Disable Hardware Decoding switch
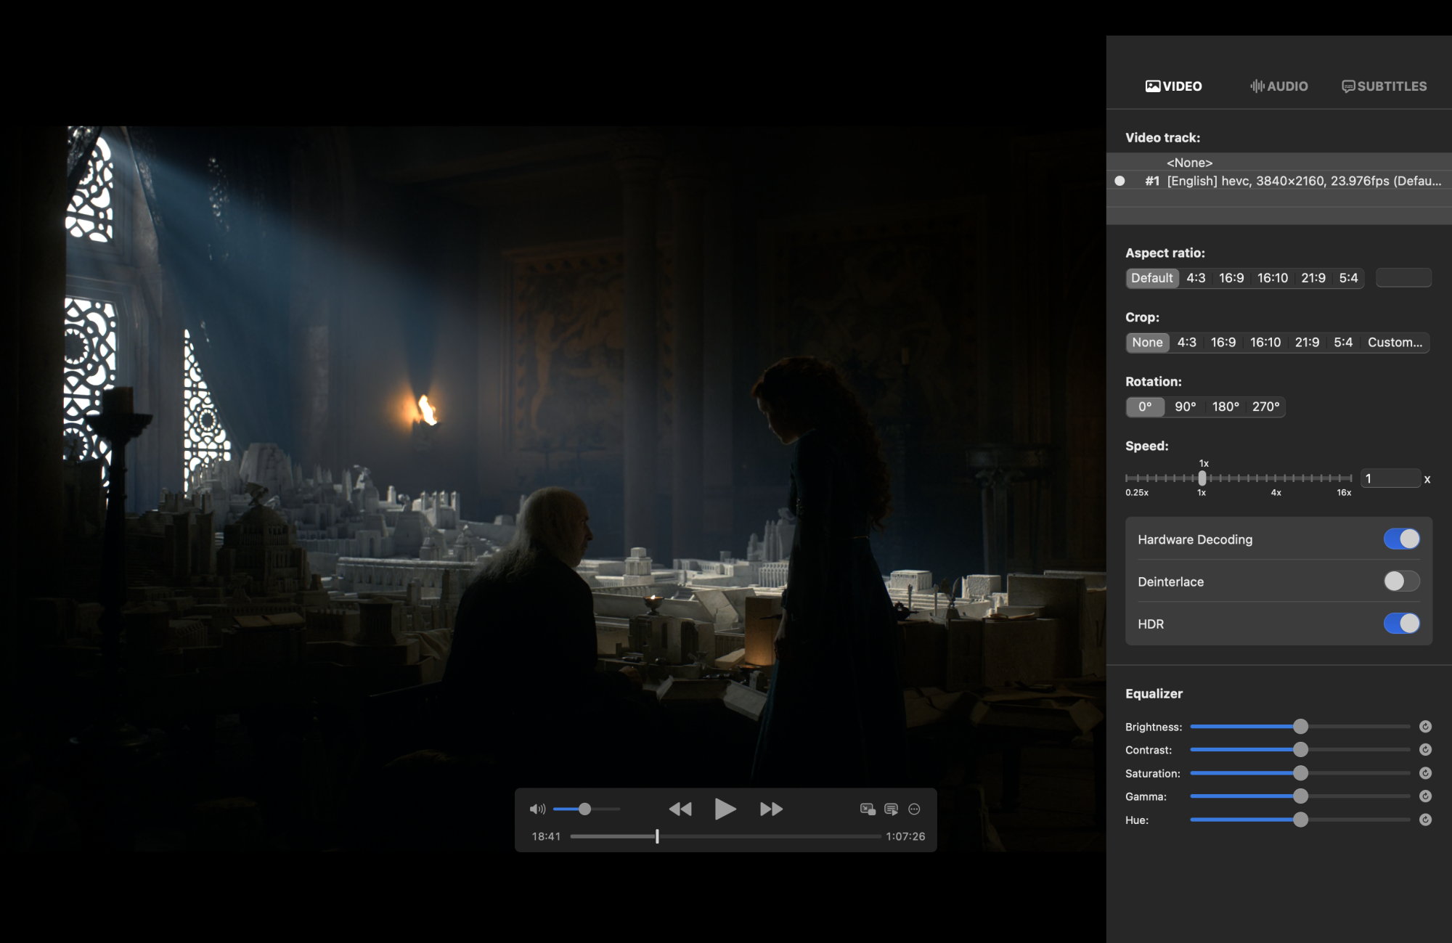The width and height of the screenshot is (1452, 943). pos(1401,539)
